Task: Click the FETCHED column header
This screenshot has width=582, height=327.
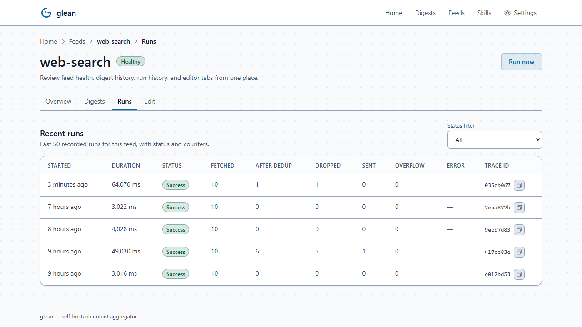Action: click(223, 166)
